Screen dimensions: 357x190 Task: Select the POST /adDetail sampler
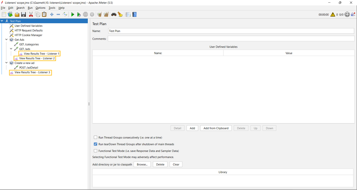point(29,68)
